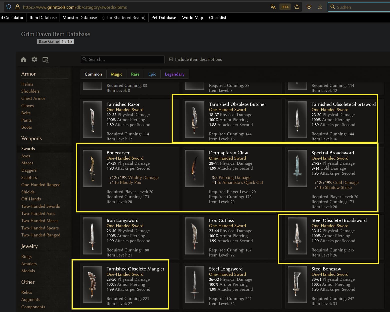Image resolution: width=390 pixels, height=312 pixels.
Task: Open the Shoulders category
Action: [x=30, y=91]
